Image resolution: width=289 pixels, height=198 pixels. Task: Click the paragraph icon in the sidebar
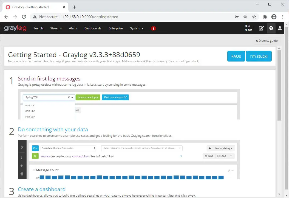click(x=22, y=174)
